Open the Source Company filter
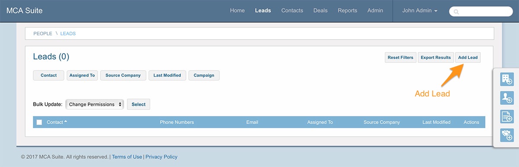The width and height of the screenshot is (519, 167). pyautogui.click(x=123, y=75)
